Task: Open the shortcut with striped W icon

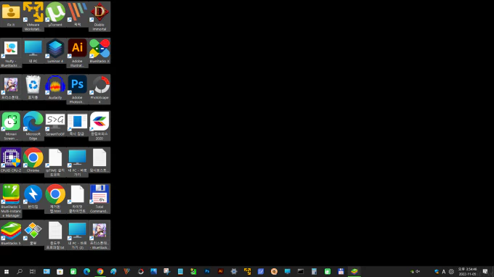Action: 77,15
